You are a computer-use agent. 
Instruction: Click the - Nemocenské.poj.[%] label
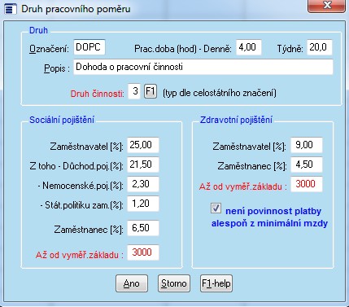(81, 186)
